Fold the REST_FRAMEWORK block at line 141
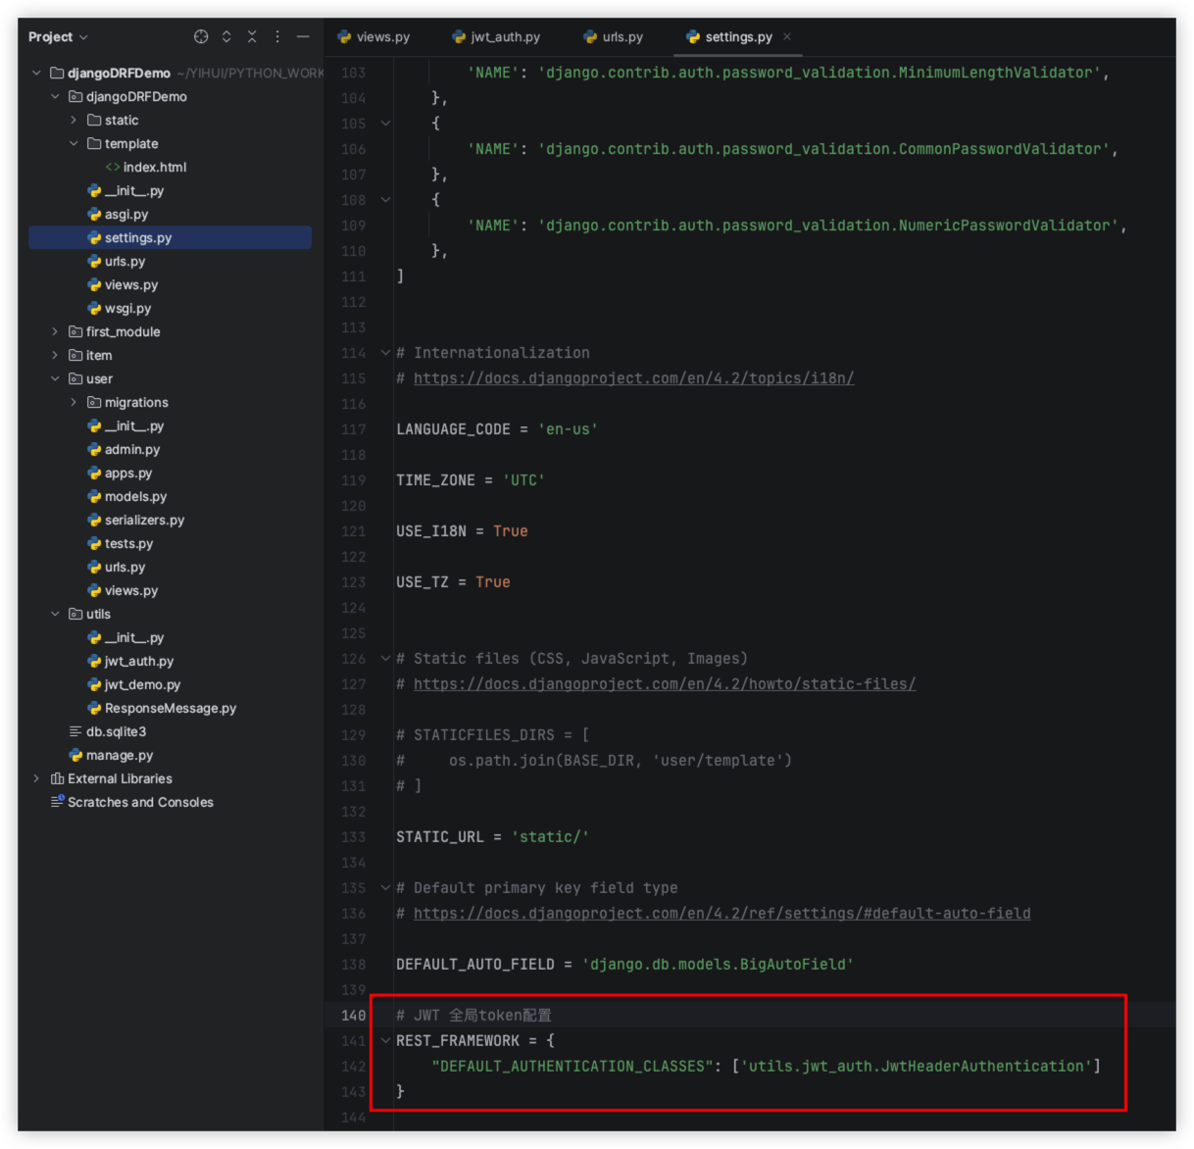The image size is (1194, 1149). tap(385, 1041)
